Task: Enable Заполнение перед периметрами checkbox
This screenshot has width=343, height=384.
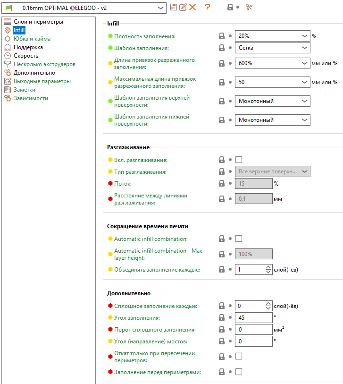Action: click(x=239, y=372)
